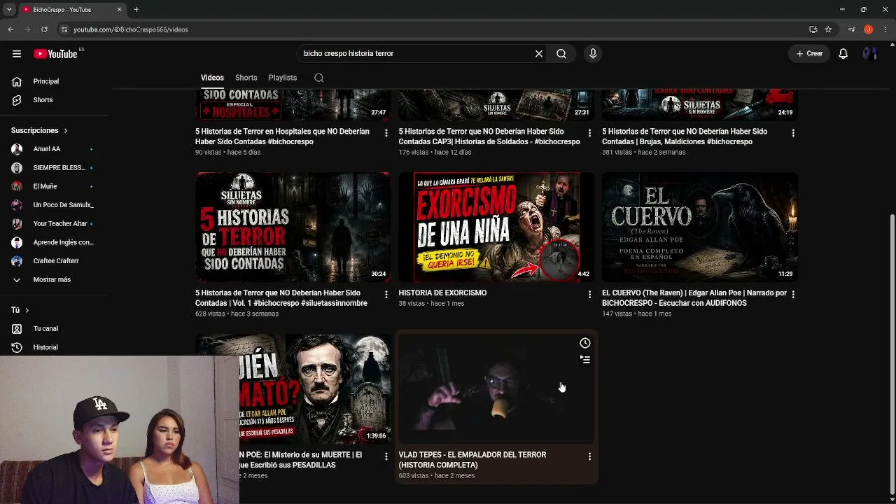The height and width of the screenshot is (504, 896).
Task: Open options for the EL CUERVO video
Action: tap(793, 295)
